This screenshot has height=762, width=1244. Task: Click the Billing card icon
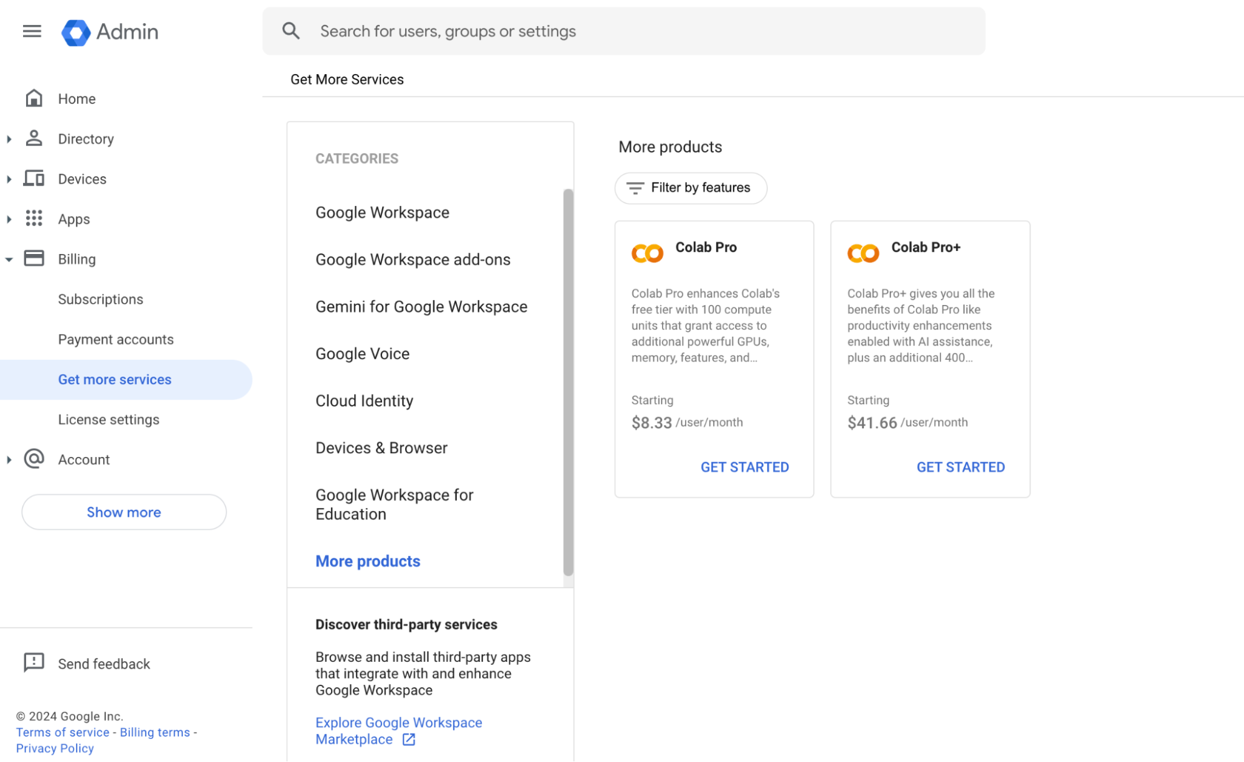point(34,258)
